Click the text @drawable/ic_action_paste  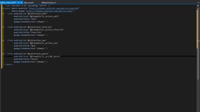point(45,56)
